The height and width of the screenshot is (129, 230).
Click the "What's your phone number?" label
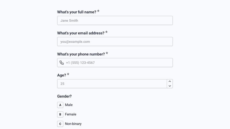81,54
